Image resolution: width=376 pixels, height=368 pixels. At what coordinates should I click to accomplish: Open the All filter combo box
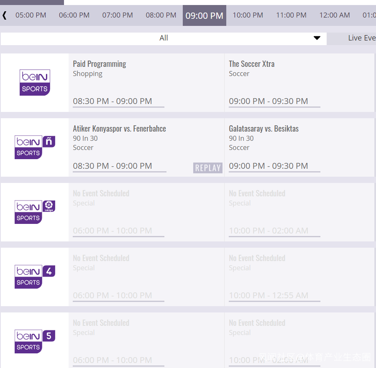click(x=164, y=38)
